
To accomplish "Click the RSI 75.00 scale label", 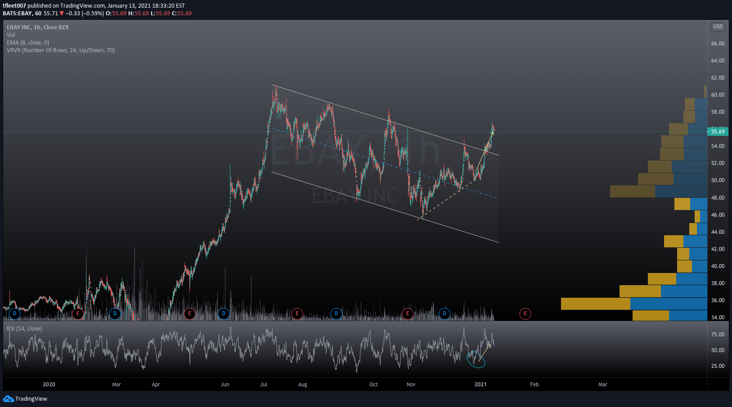I will click(718, 335).
